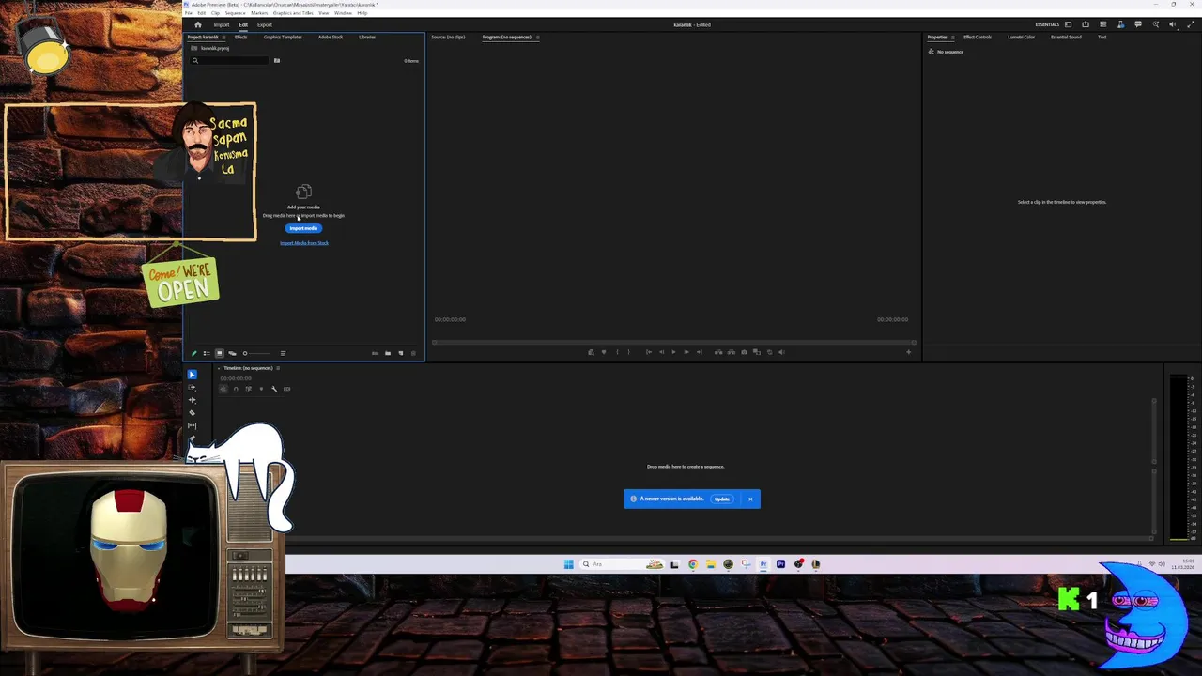Switch Project panel to freeform view
Image resolution: width=1202 pixels, height=676 pixels.
tap(232, 353)
